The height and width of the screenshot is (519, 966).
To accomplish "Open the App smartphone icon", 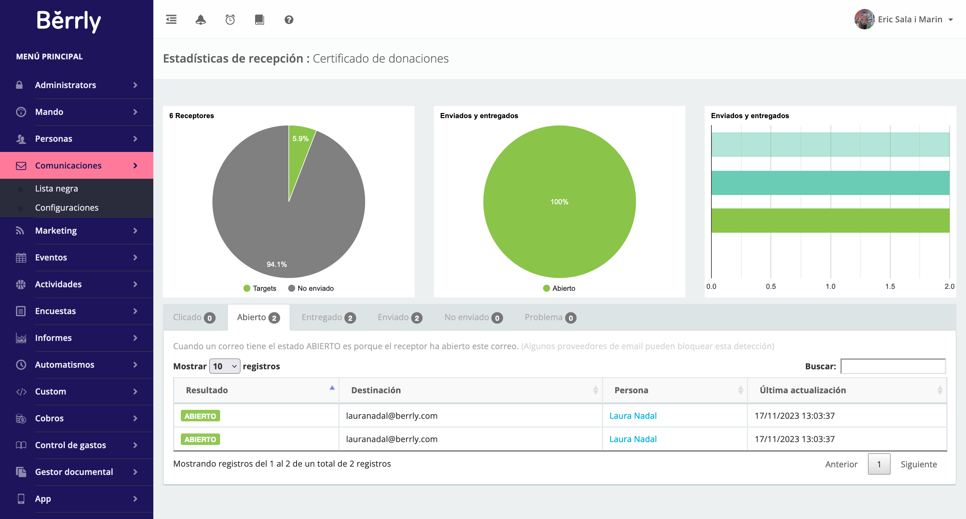I will tap(21, 498).
